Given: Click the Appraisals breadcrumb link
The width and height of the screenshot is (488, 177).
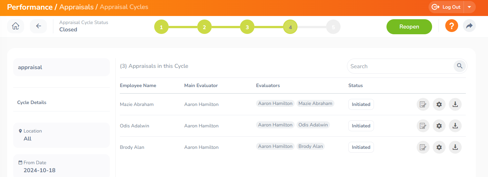Looking at the screenshot, I should 76,7.
